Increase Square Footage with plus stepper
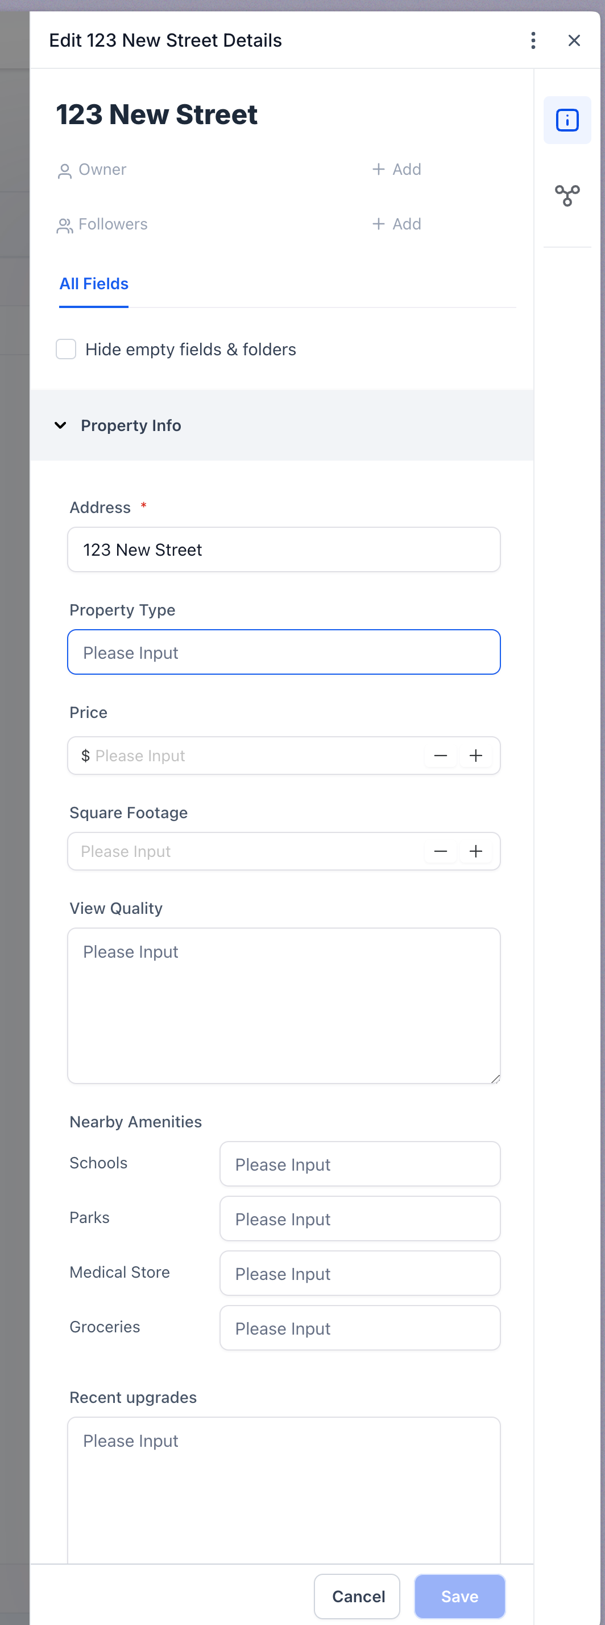Image resolution: width=605 pixels, height=1625 pixels. click(476, 851)
